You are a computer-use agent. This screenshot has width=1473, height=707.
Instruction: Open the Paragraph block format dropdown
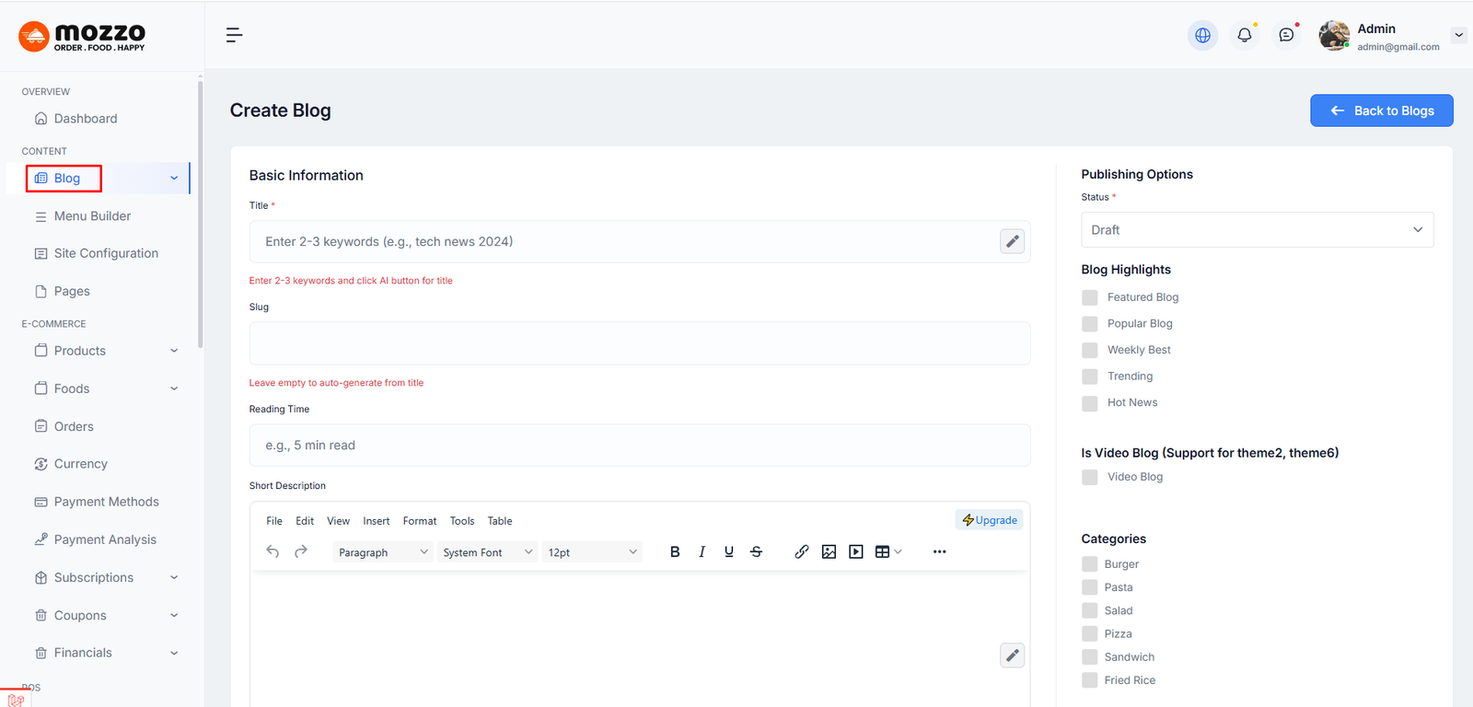click(382, 552)
